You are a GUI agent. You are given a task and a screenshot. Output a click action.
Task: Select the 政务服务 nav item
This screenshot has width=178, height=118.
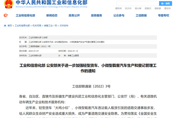(x=96, y=15)
